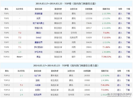Viewport: 133px width, 98px height.
Task: Click 进入 in the TOP14 row
Action: coord(119,90)
